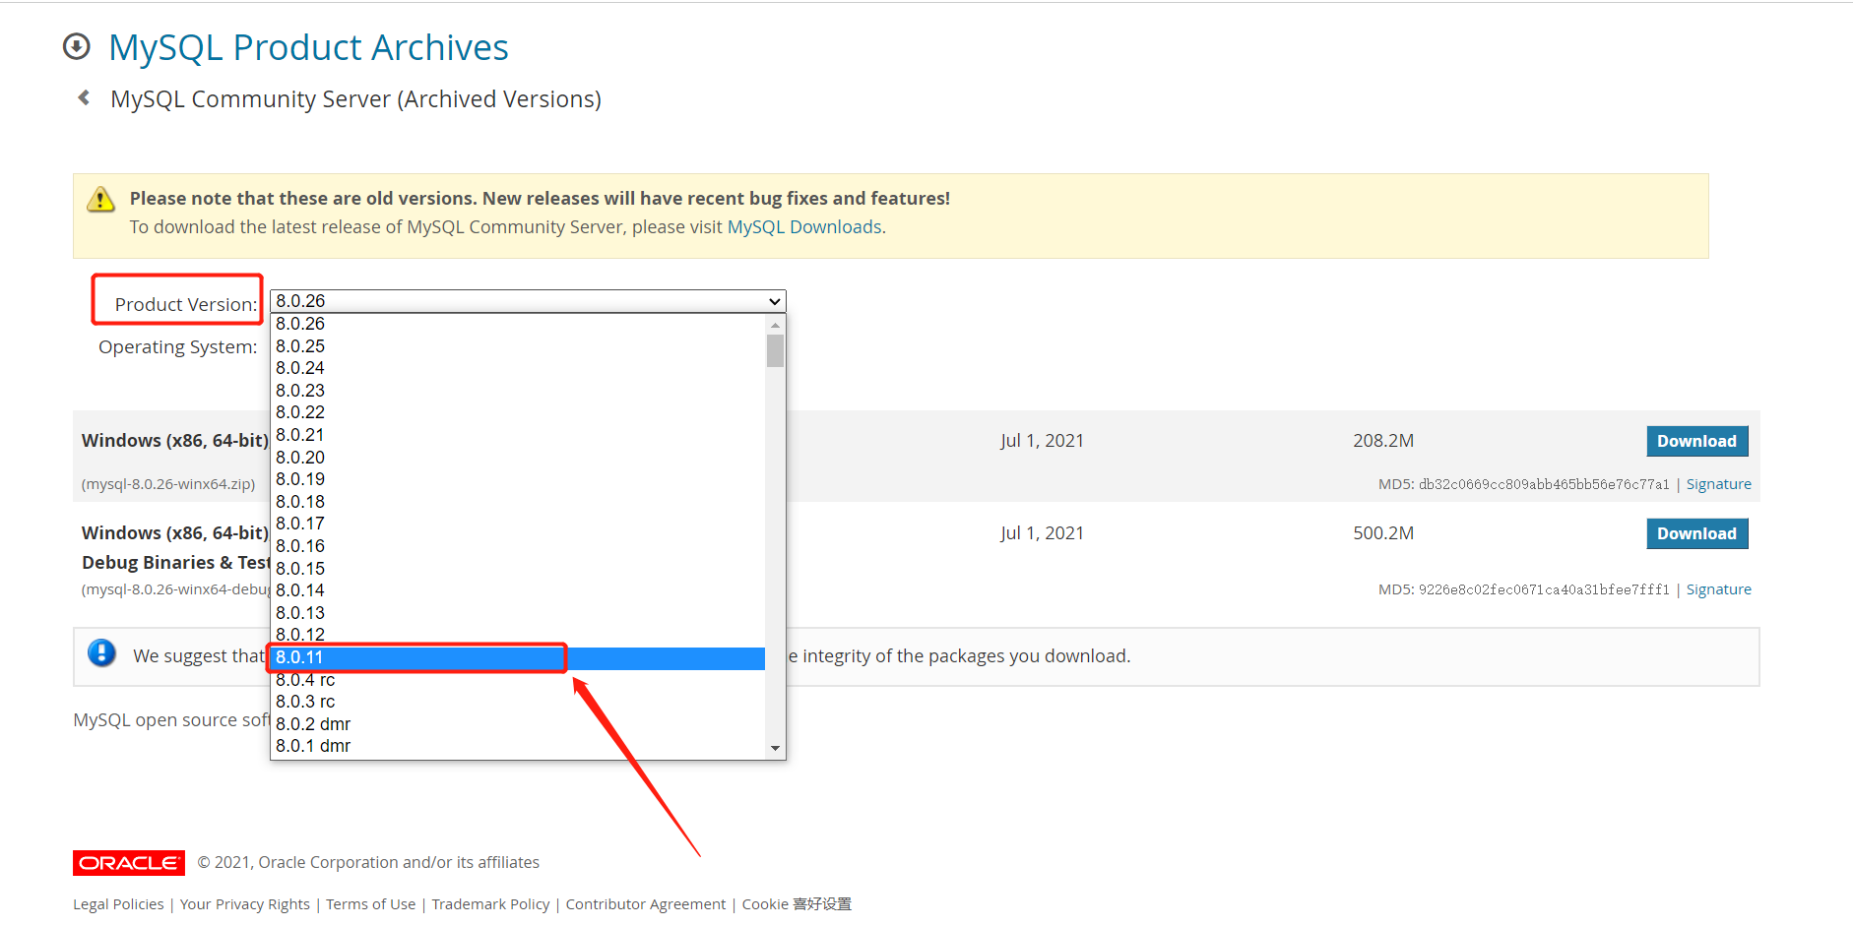Choose 8.0.23 from the version list

(518, 391)
